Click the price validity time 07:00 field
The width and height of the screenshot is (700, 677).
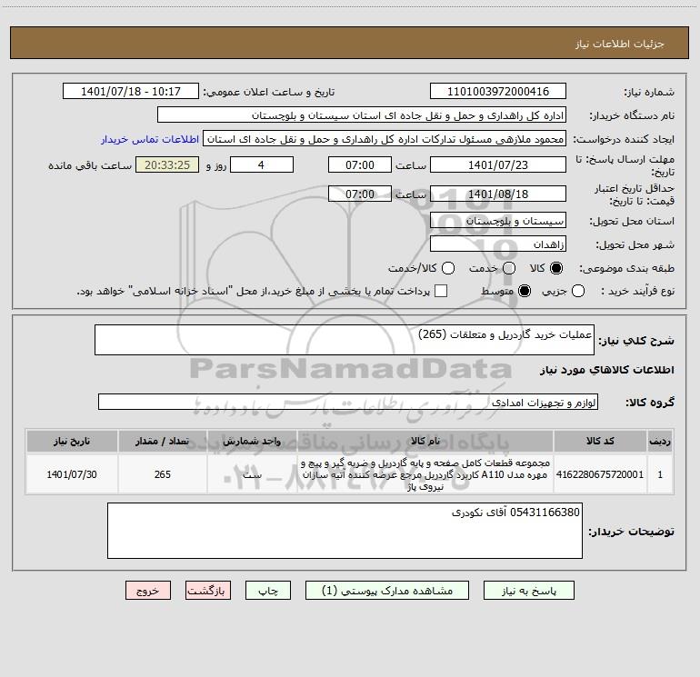(x=360, y=194)
